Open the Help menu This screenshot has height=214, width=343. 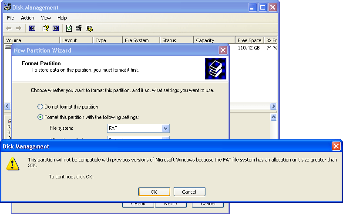click(62, 18)
